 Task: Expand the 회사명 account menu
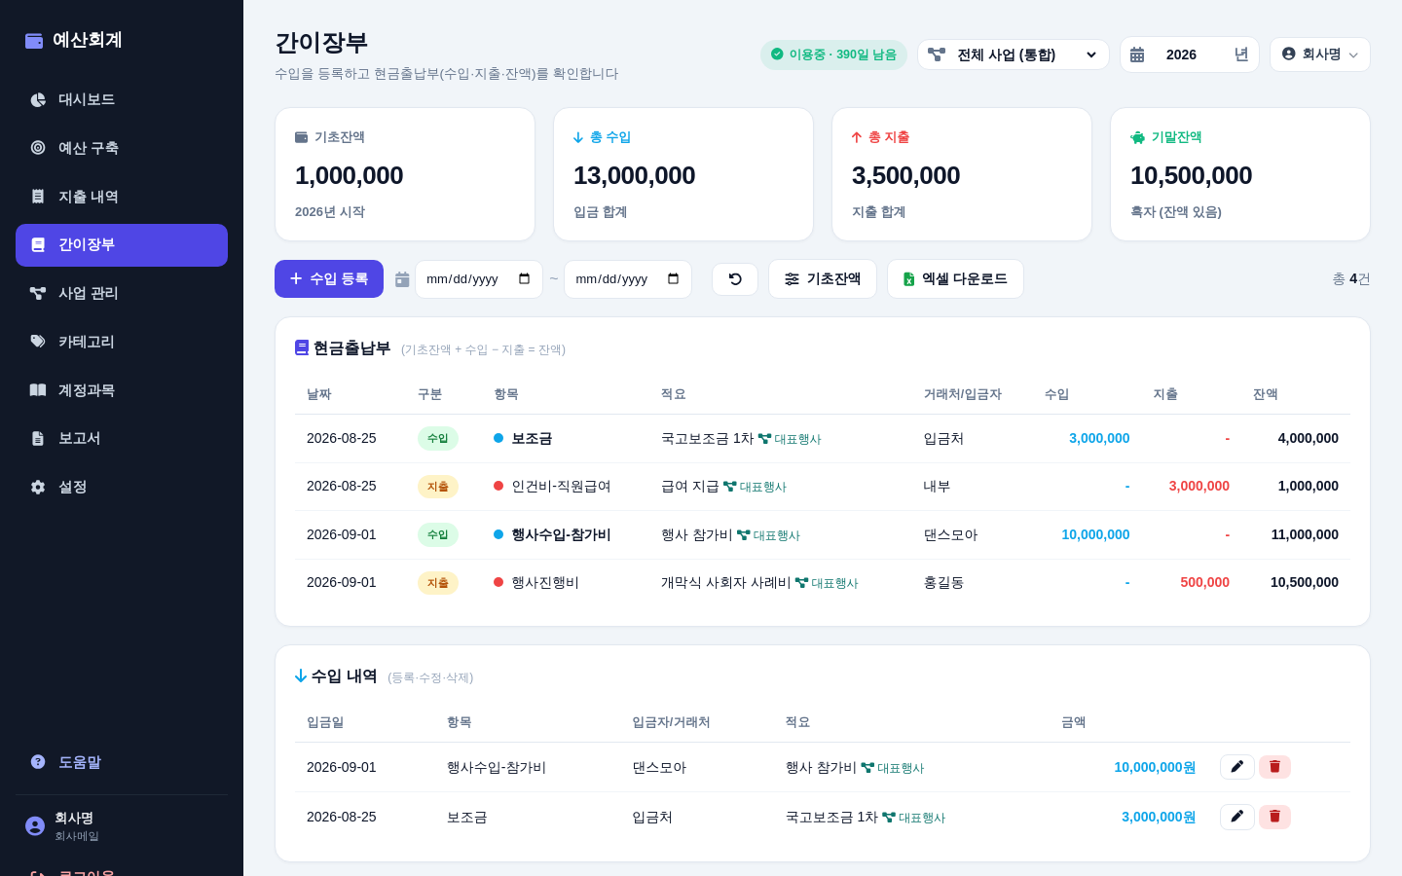[1320, 55]
